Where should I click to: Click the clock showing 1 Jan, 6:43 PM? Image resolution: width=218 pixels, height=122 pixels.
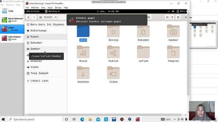108,11
